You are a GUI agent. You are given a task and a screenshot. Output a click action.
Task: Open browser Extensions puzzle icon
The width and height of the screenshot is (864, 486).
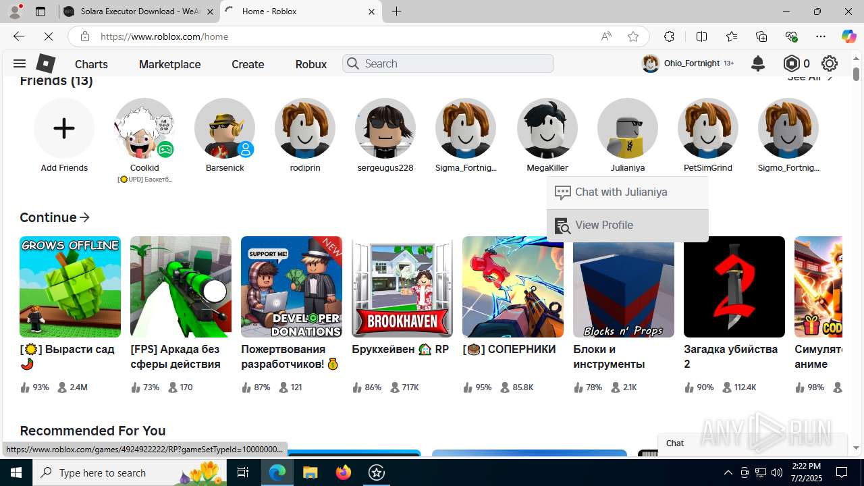click(x=669, y=36)
